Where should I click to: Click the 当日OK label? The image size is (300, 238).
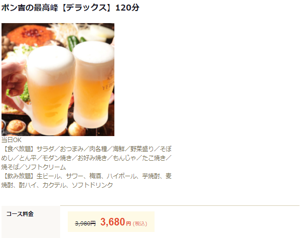coord(12,140)
